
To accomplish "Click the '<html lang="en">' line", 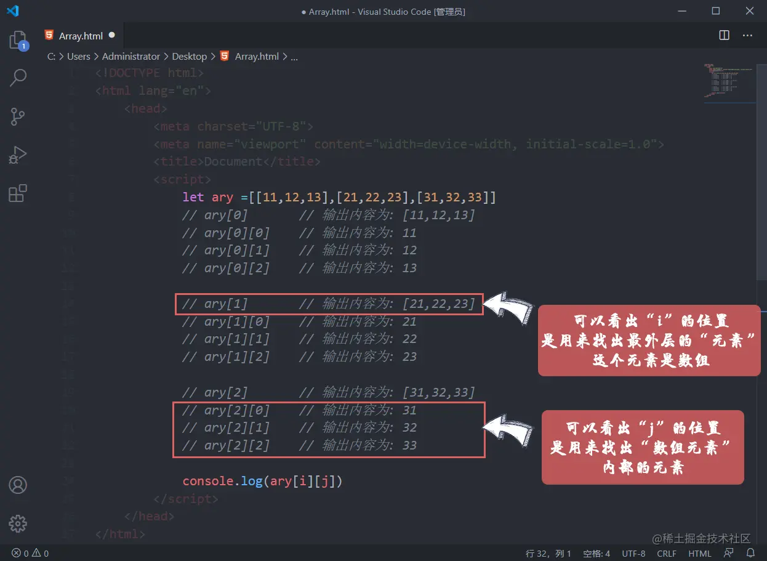I will tap(153, 91).
